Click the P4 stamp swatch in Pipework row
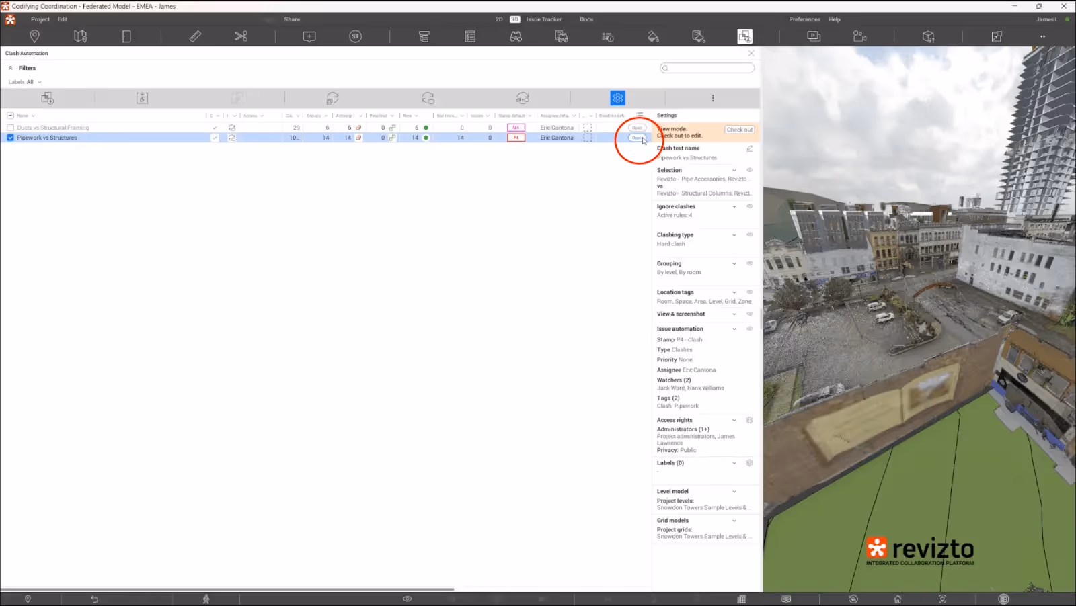Screen dimensions: 1076x606 coord(516,138)
